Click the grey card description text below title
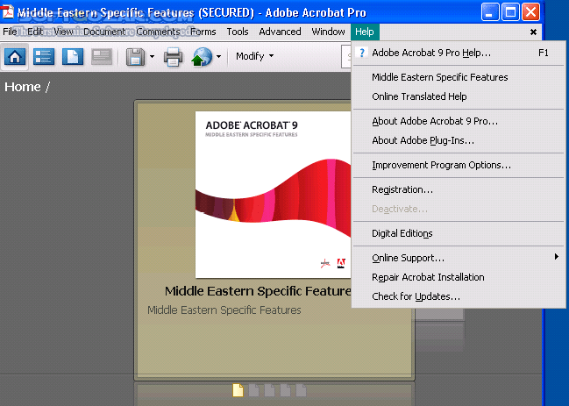 (x=224, y=310)
